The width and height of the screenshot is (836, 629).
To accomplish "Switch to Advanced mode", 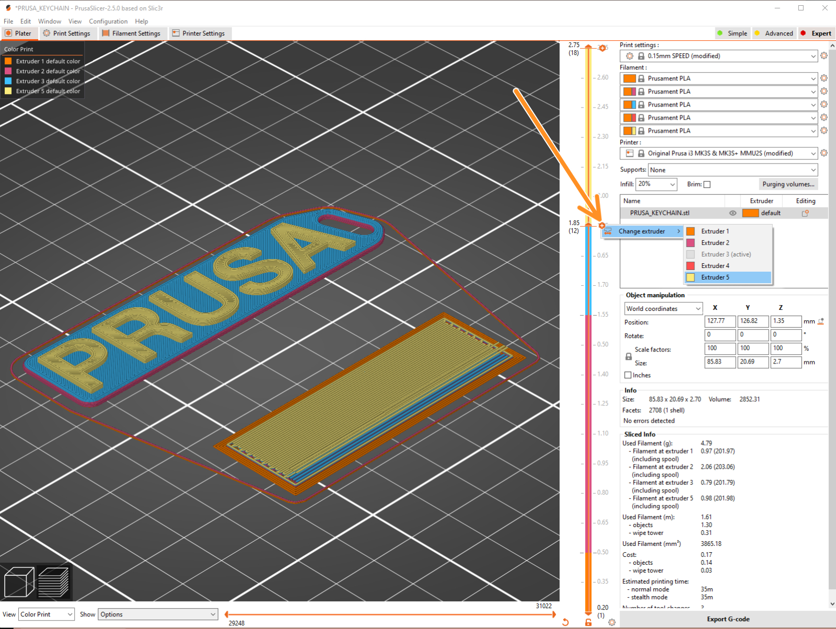I will (774, 33).
